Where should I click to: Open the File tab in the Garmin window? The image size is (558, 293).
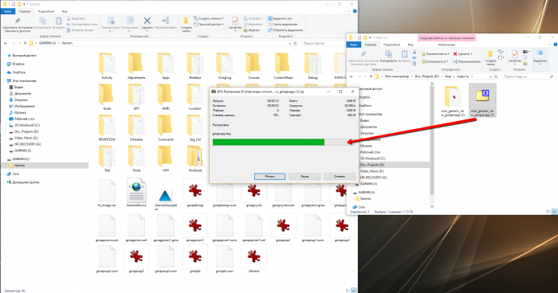pyautogui.click(x=7, y=11)
